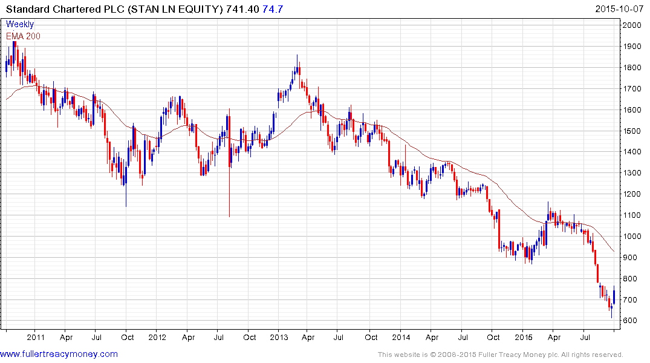Click the 2015 year label on time axis
The image size is (650, 363).
coord(523,337)
